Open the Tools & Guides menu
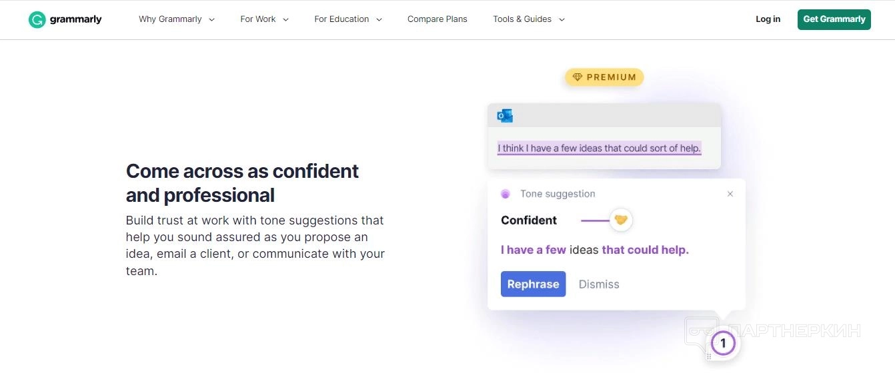Screen dimensions: 895x389 [528, 19]
